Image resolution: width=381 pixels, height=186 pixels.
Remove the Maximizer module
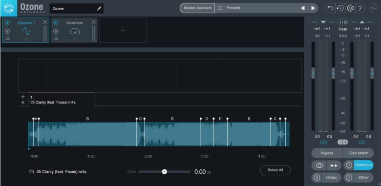[94, 22]
